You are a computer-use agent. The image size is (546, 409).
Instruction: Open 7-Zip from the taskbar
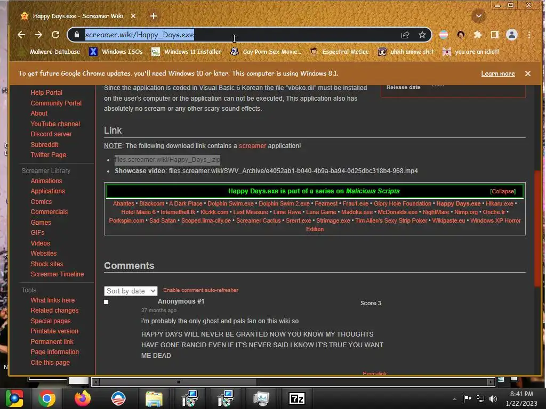297,398
